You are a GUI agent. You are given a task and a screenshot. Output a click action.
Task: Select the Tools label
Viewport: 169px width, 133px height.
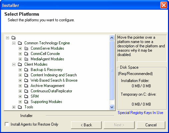pos(29,107)
